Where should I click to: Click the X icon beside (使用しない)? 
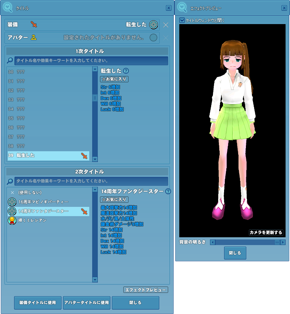[12, 193]
